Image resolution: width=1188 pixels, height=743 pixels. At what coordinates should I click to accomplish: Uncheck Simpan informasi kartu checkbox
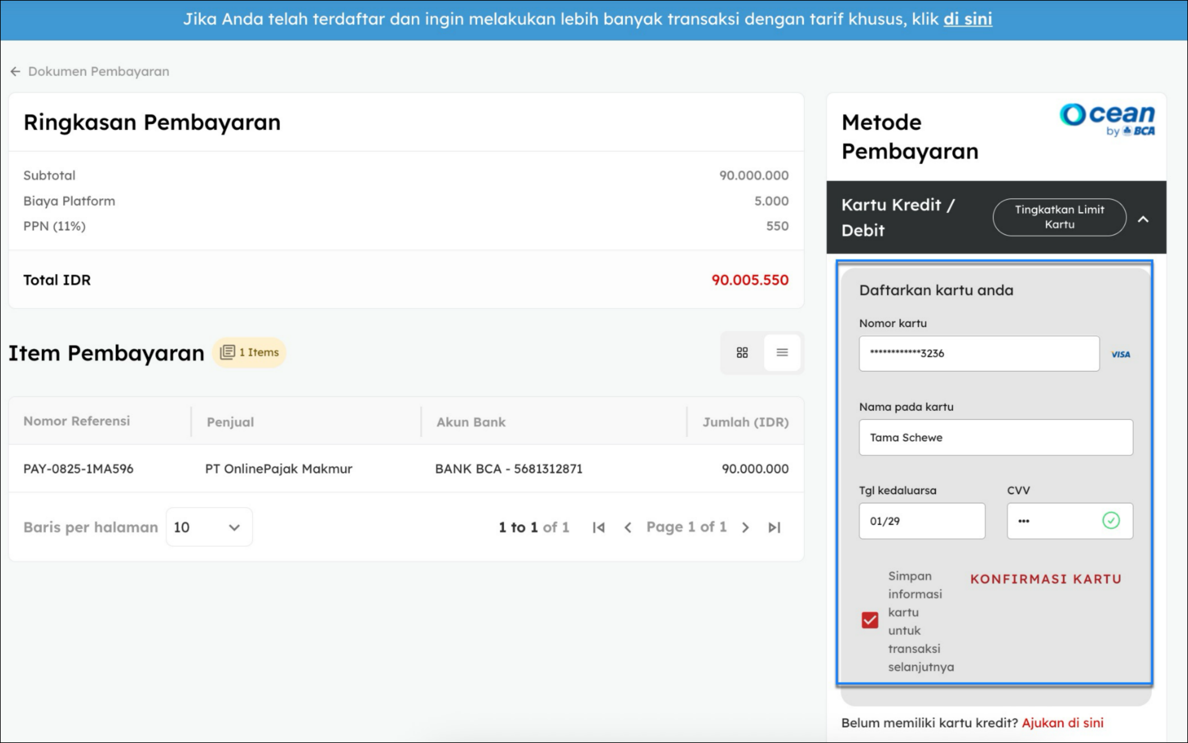coord(869,620)
